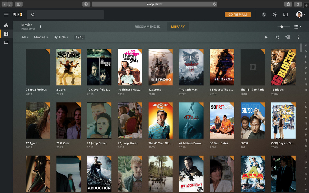Click the 2 Fast 2 Furious title
The image size is (309, 193).
tap(36, 90)
